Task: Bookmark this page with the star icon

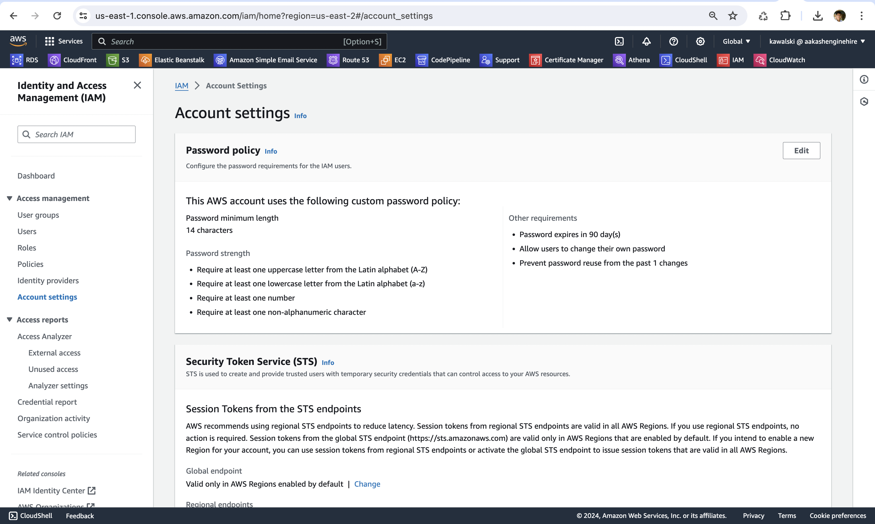Action: point(733,16)
